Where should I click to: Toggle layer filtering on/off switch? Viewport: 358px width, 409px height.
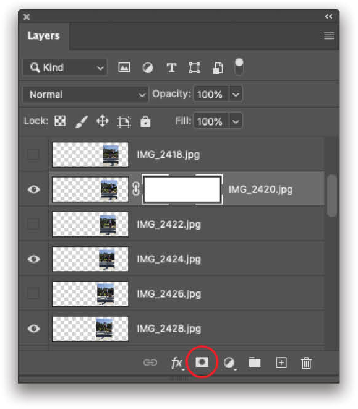[239, 67]
